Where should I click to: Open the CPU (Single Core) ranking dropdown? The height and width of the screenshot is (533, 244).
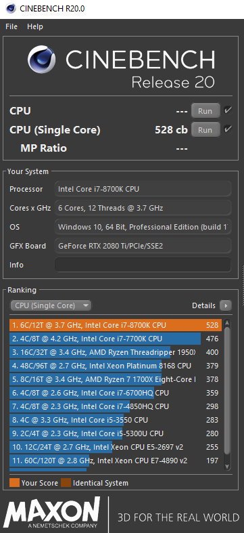point(51,305)
